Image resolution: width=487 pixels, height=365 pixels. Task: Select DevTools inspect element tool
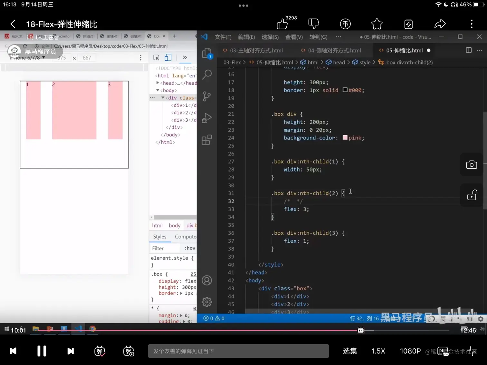[156, 58]
